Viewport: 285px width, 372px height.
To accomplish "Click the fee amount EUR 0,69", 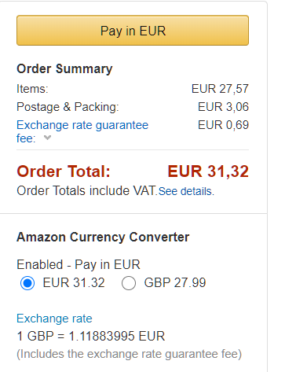I will (223, 125).
